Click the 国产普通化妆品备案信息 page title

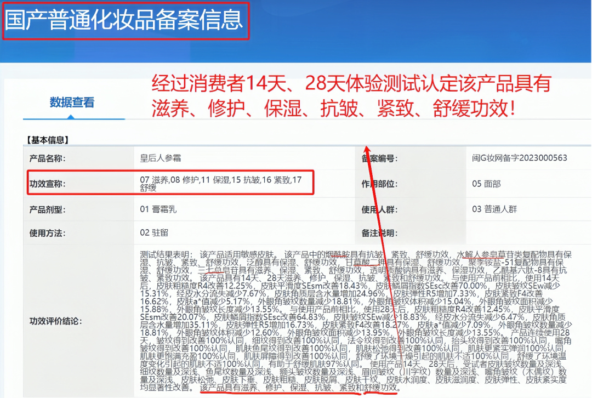click(124, 20)
